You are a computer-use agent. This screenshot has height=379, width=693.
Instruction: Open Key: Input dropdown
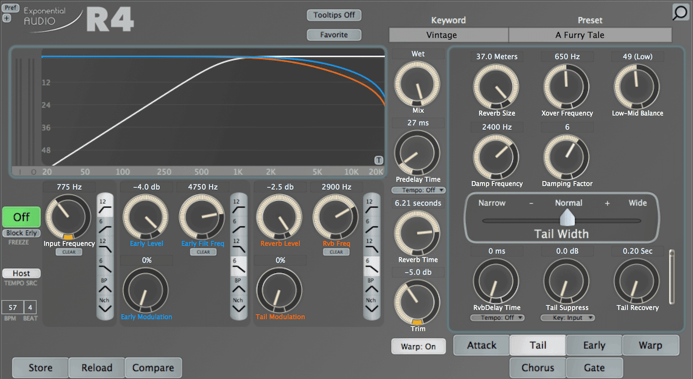click(x=567, y=318)
